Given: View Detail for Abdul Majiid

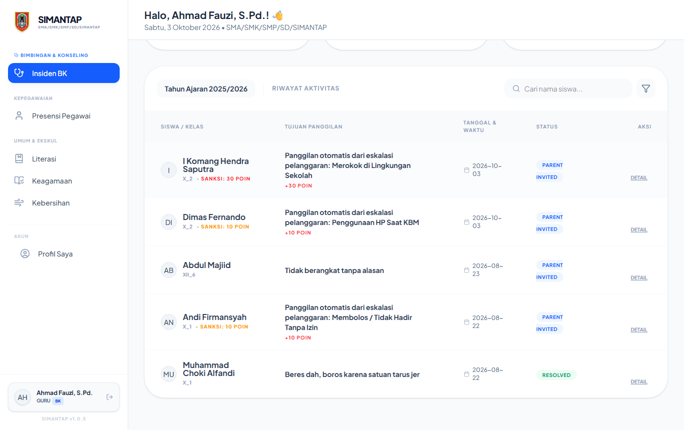Looking at the screenshot, I should (639, 277).
